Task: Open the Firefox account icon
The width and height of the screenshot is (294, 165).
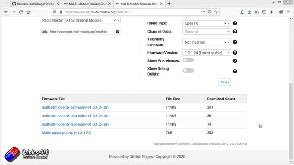Action: pyautogui.click(x=271, y=12)
